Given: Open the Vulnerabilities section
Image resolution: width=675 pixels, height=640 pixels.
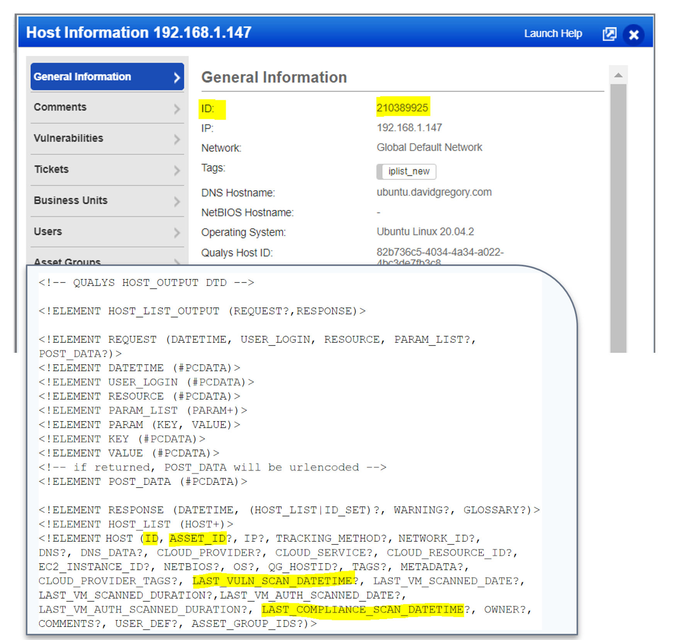Looking at the screenshot, I should 107,139.
